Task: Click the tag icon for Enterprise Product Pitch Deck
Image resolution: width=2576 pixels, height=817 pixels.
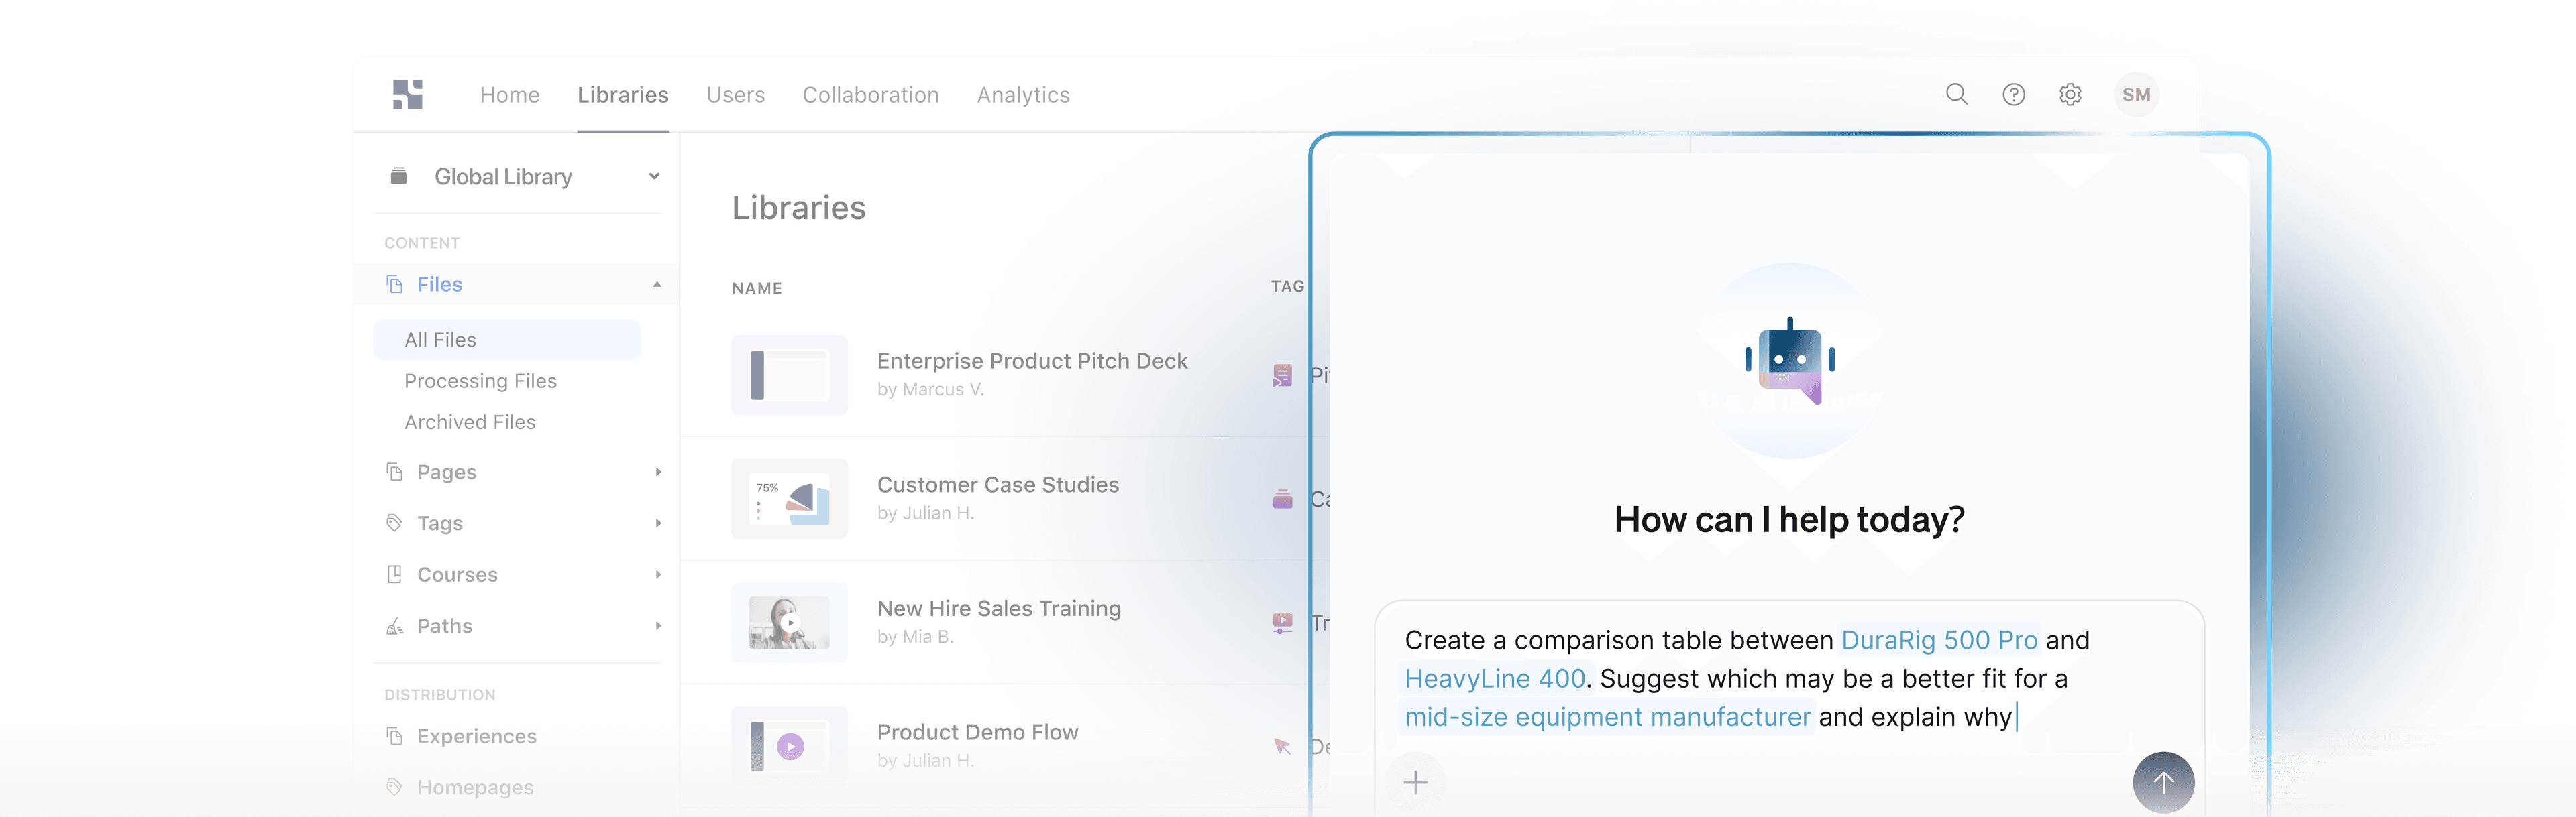Action: tap(1282, 375)
